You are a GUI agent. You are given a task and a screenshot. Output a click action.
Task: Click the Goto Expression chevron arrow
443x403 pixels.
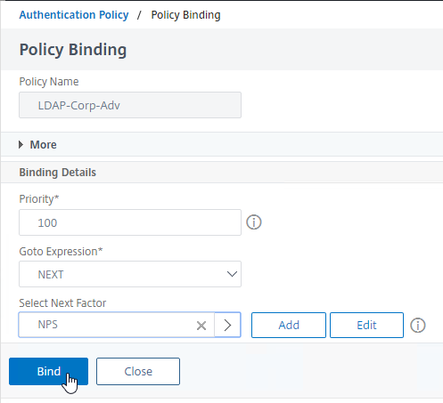pos(232,274)
